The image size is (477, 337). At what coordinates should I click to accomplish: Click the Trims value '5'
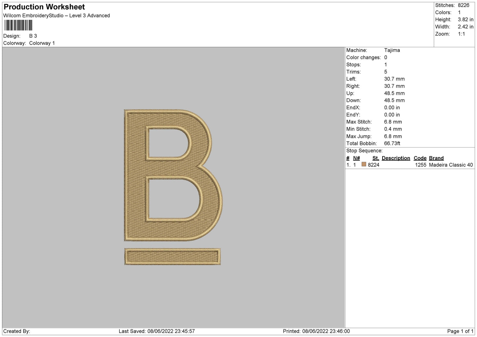pos(386,72)
